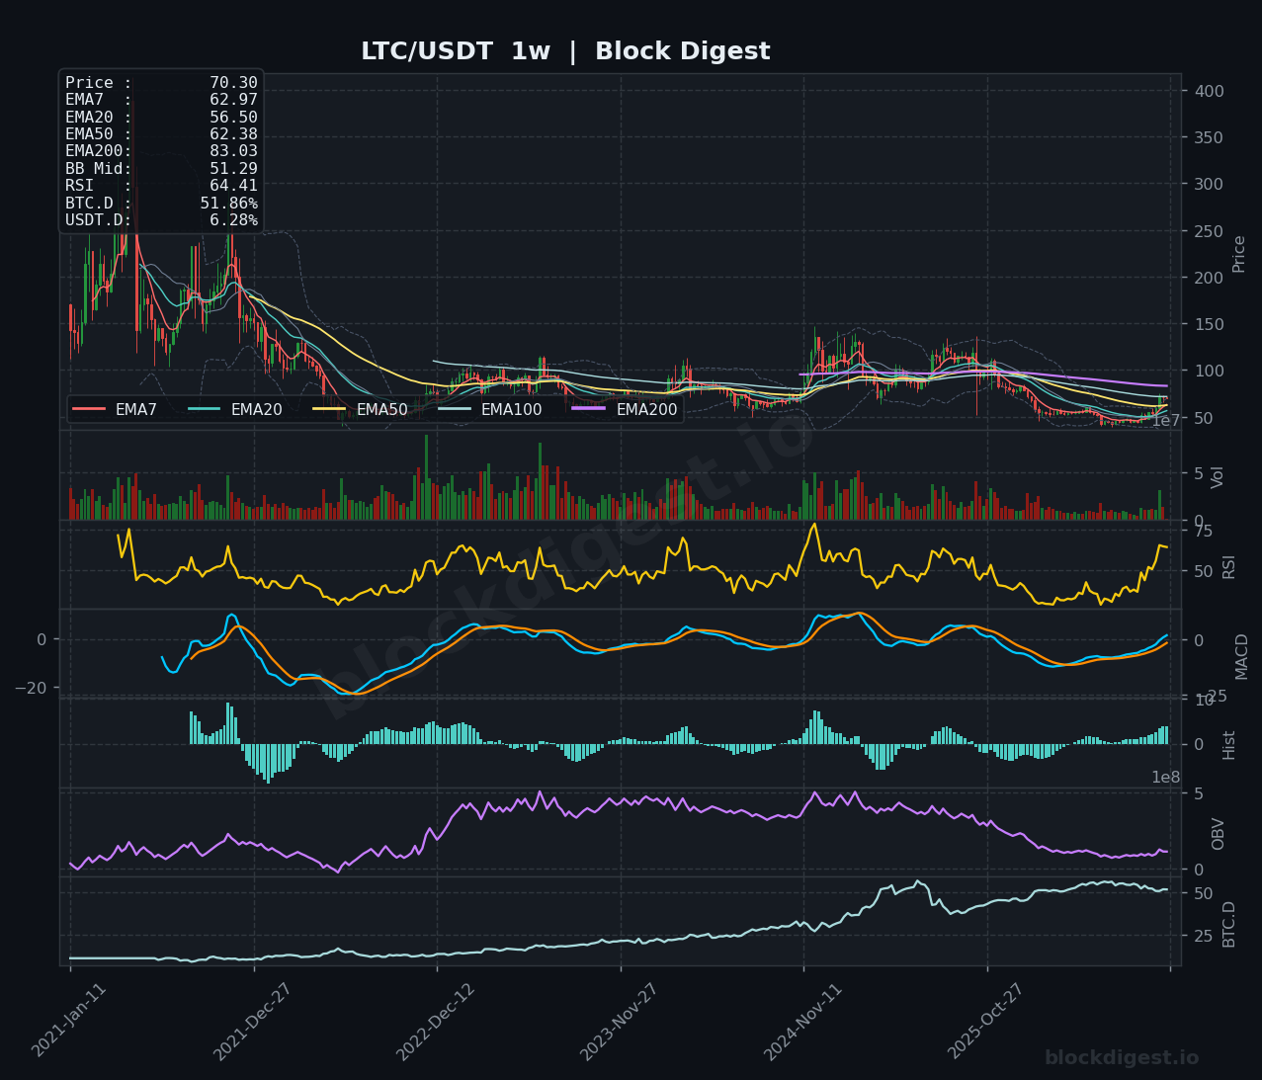The height and width of the screenshot is (1080, 1262).
Task: Select the EMA100 legend entry
Action: click(x=490, y=409)
